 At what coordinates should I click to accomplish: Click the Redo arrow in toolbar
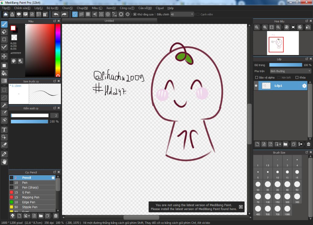tap(64, 14)
